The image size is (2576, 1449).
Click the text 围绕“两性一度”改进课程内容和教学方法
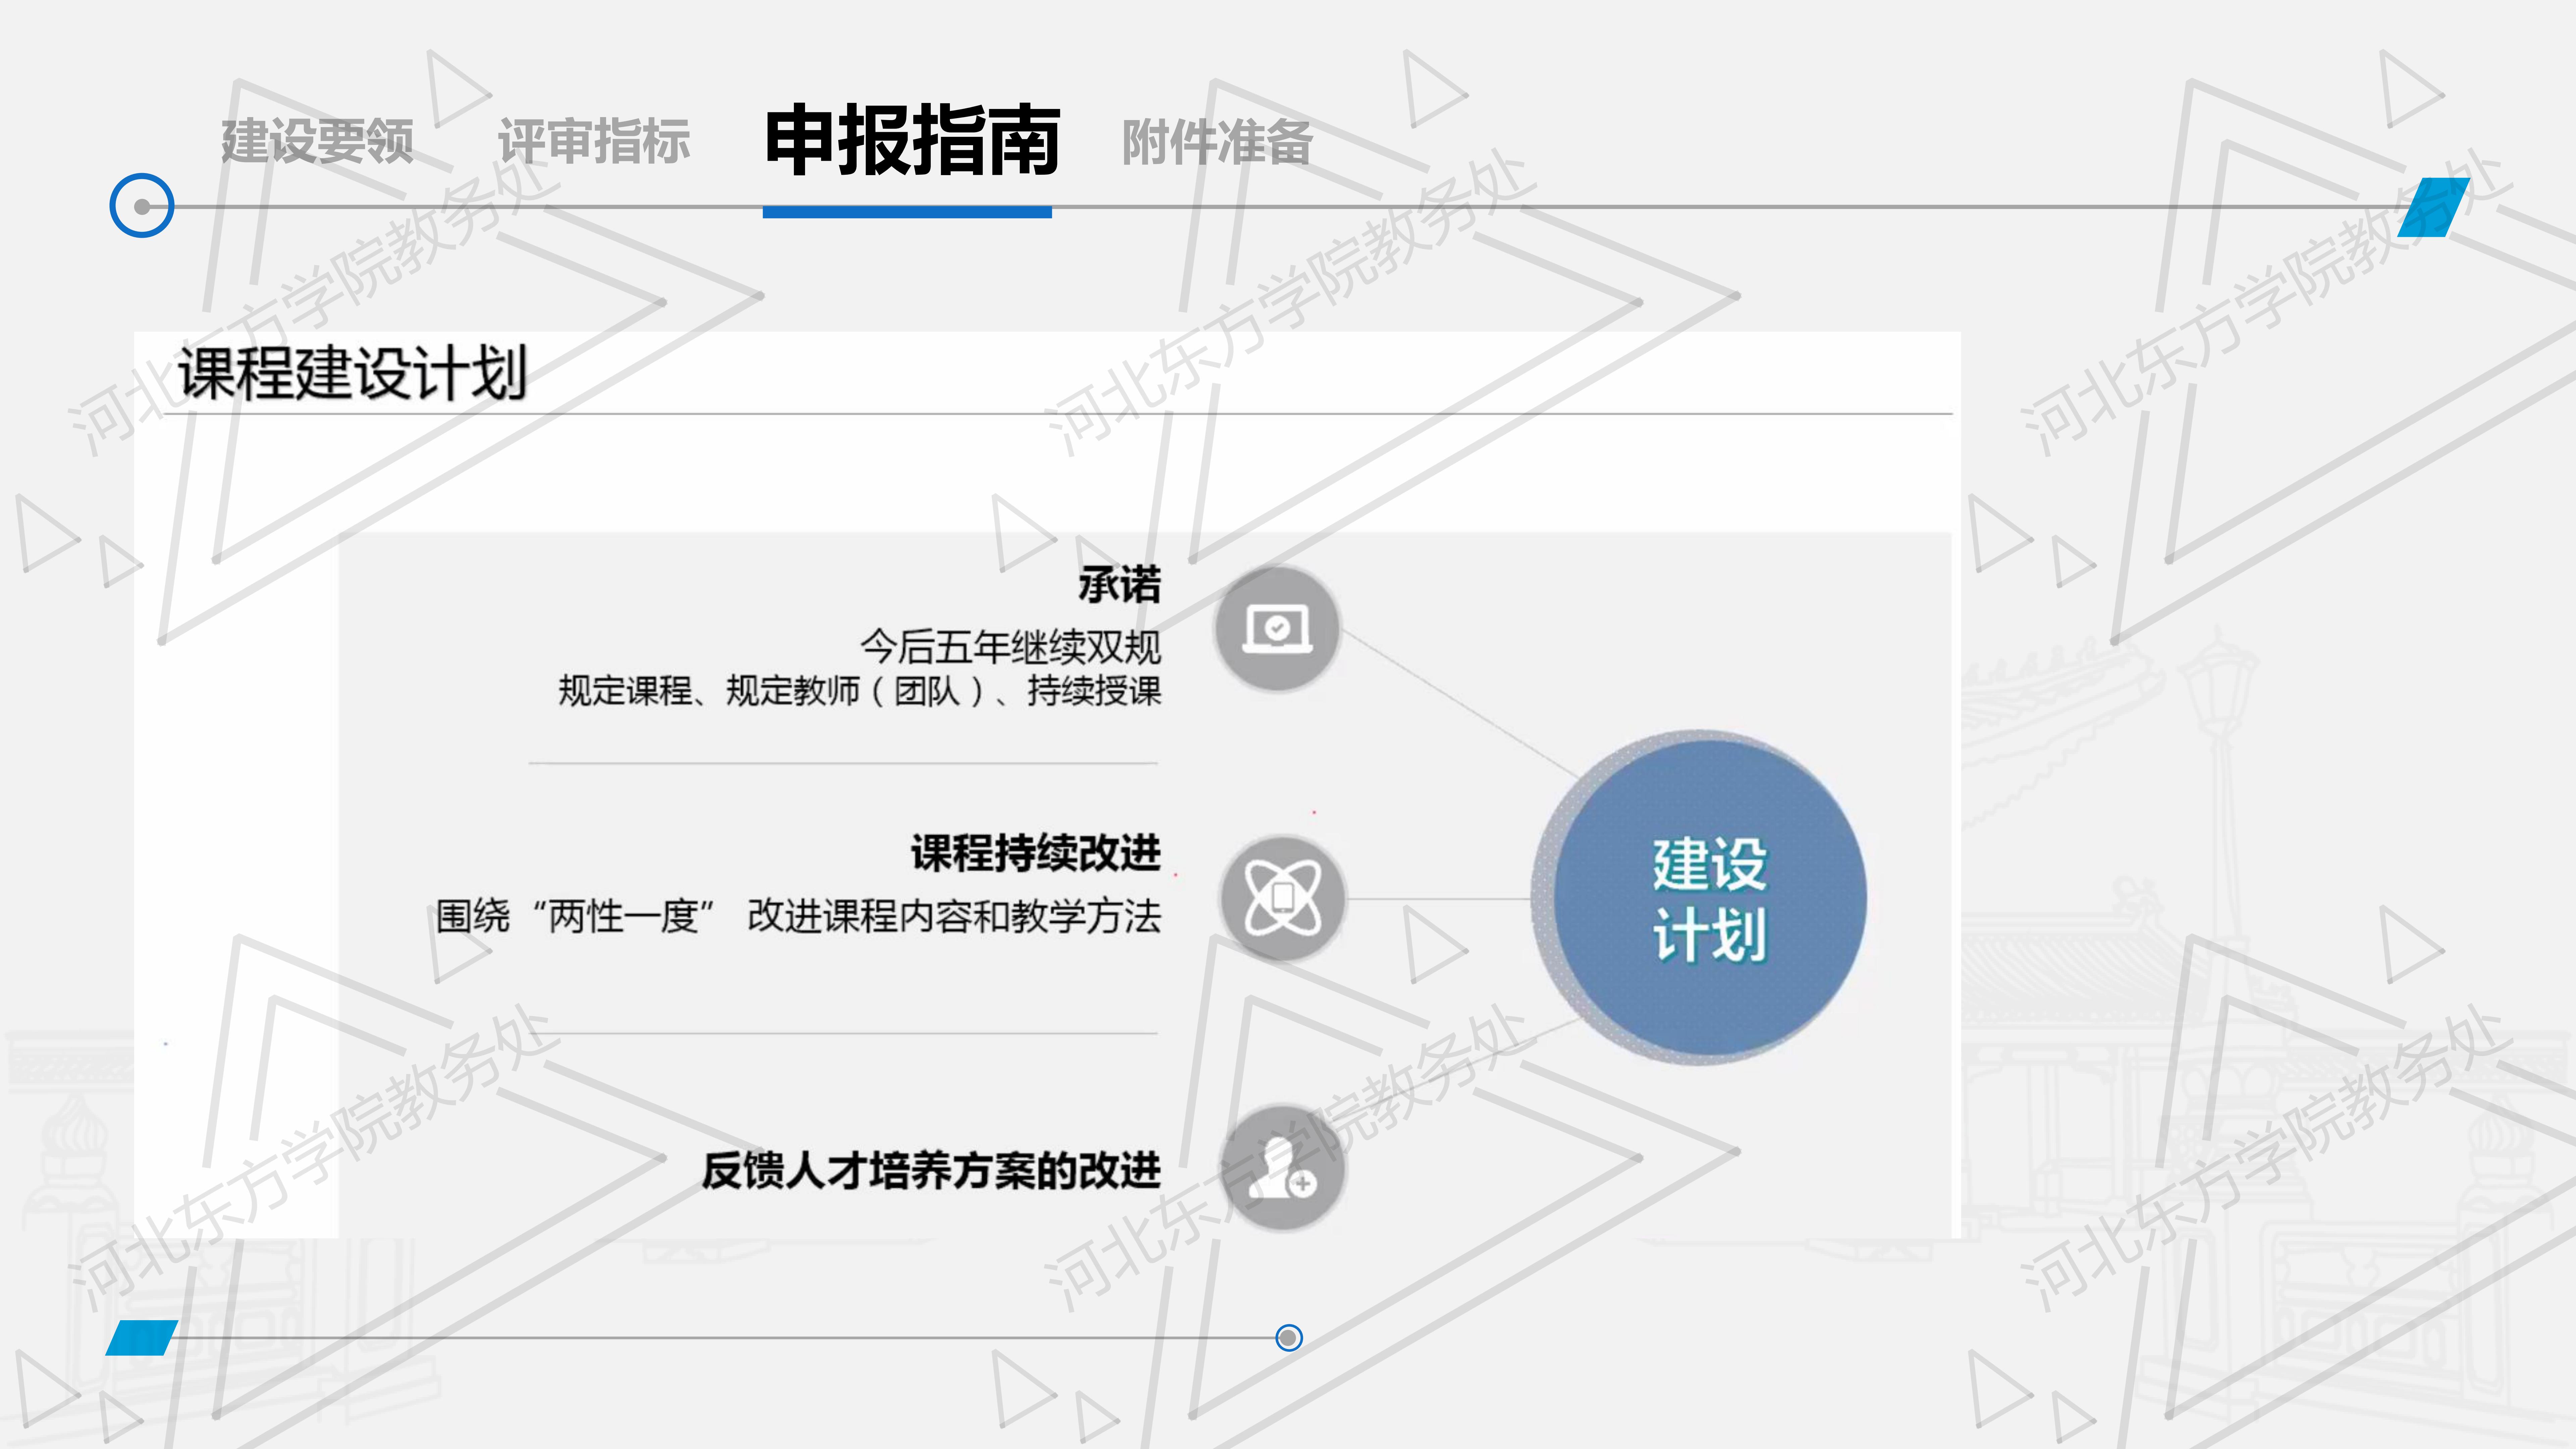(x=798, y=916)
